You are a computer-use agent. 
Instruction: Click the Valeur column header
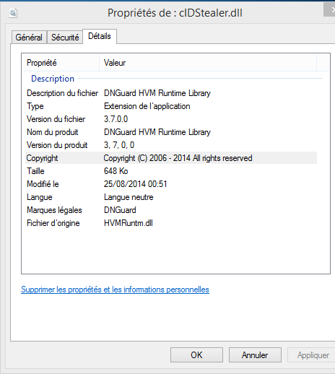(208, 63)
